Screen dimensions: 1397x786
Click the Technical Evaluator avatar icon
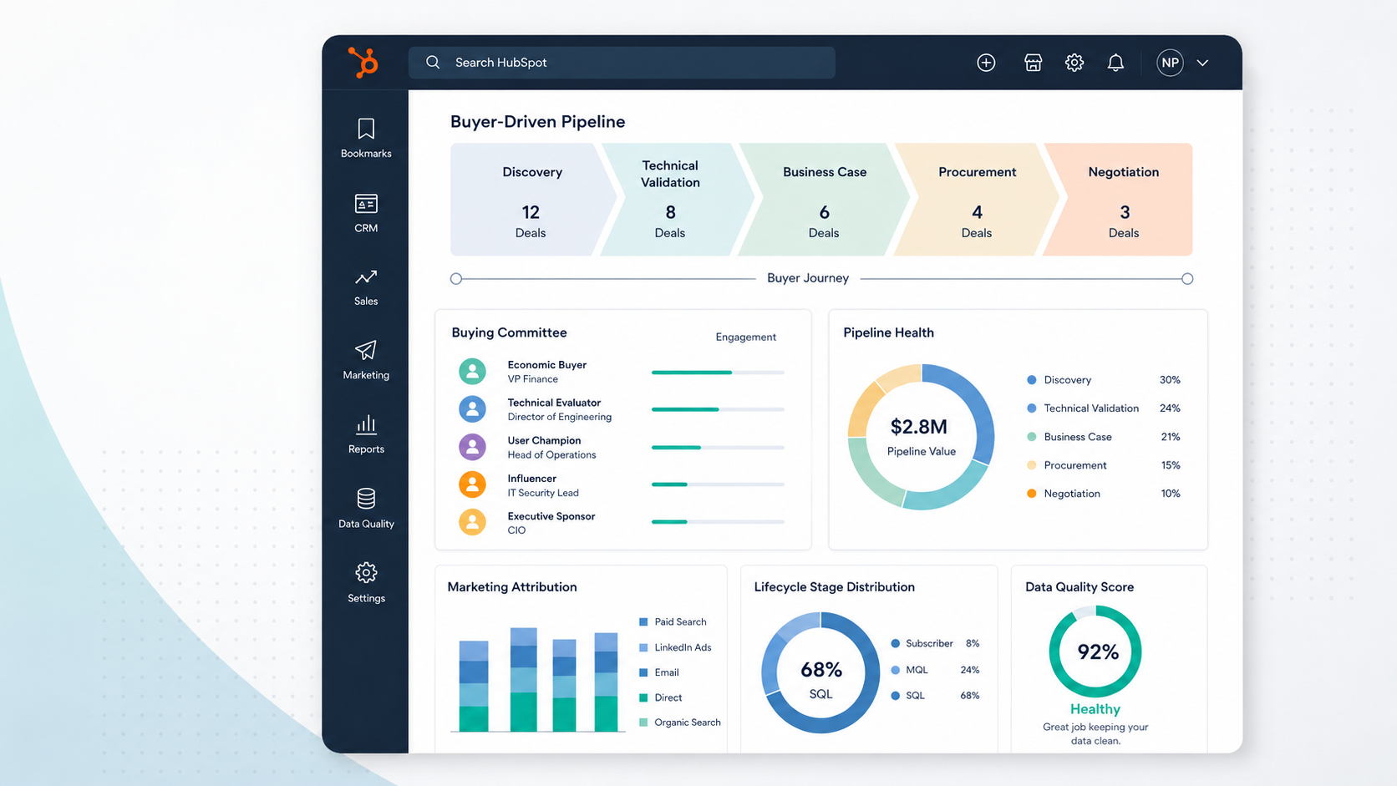click(472, 409)
